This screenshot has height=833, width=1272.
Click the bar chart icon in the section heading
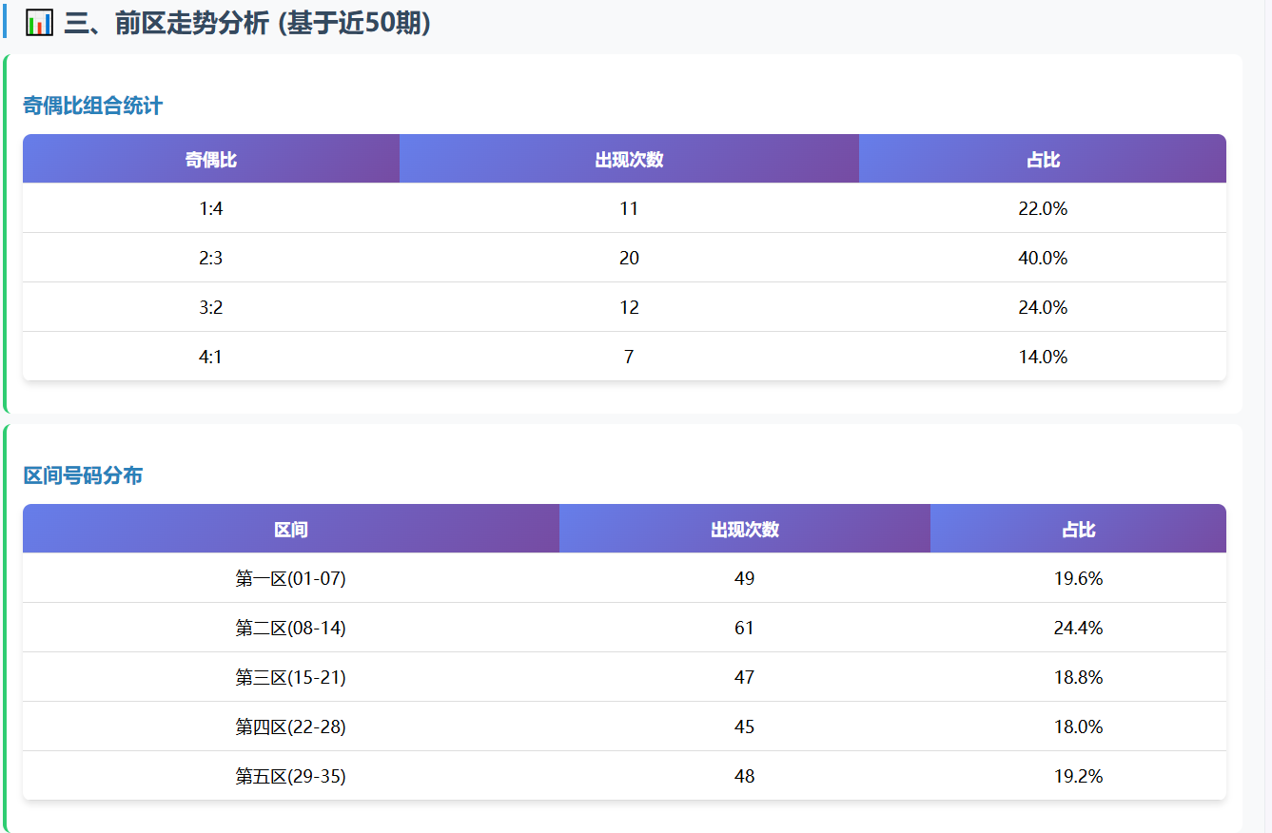[x=39, y=23]
